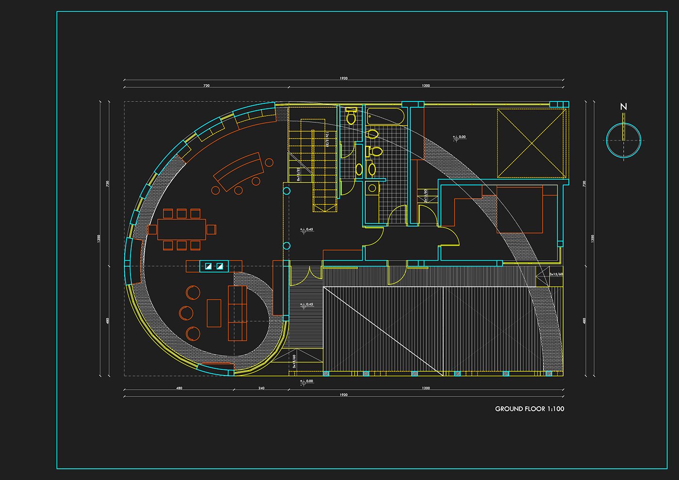
Task: Click the 0.45 level marker near stairs
Action: click(x=307, y=230)
